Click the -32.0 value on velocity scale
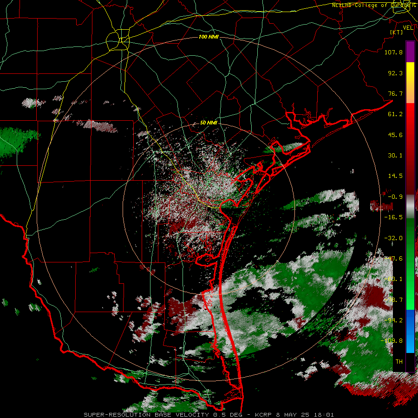The height and width of the screenshot is (418, 418). 393,238
